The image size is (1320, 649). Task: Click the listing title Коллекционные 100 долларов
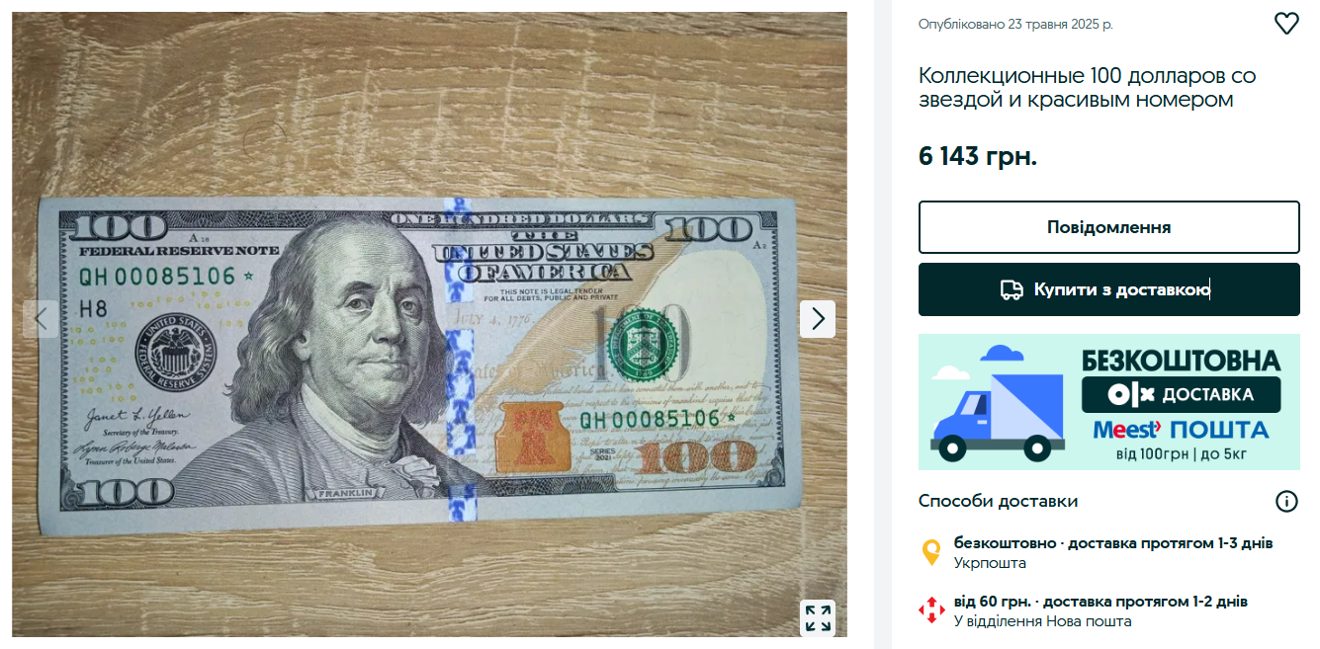coord(1087,88)
